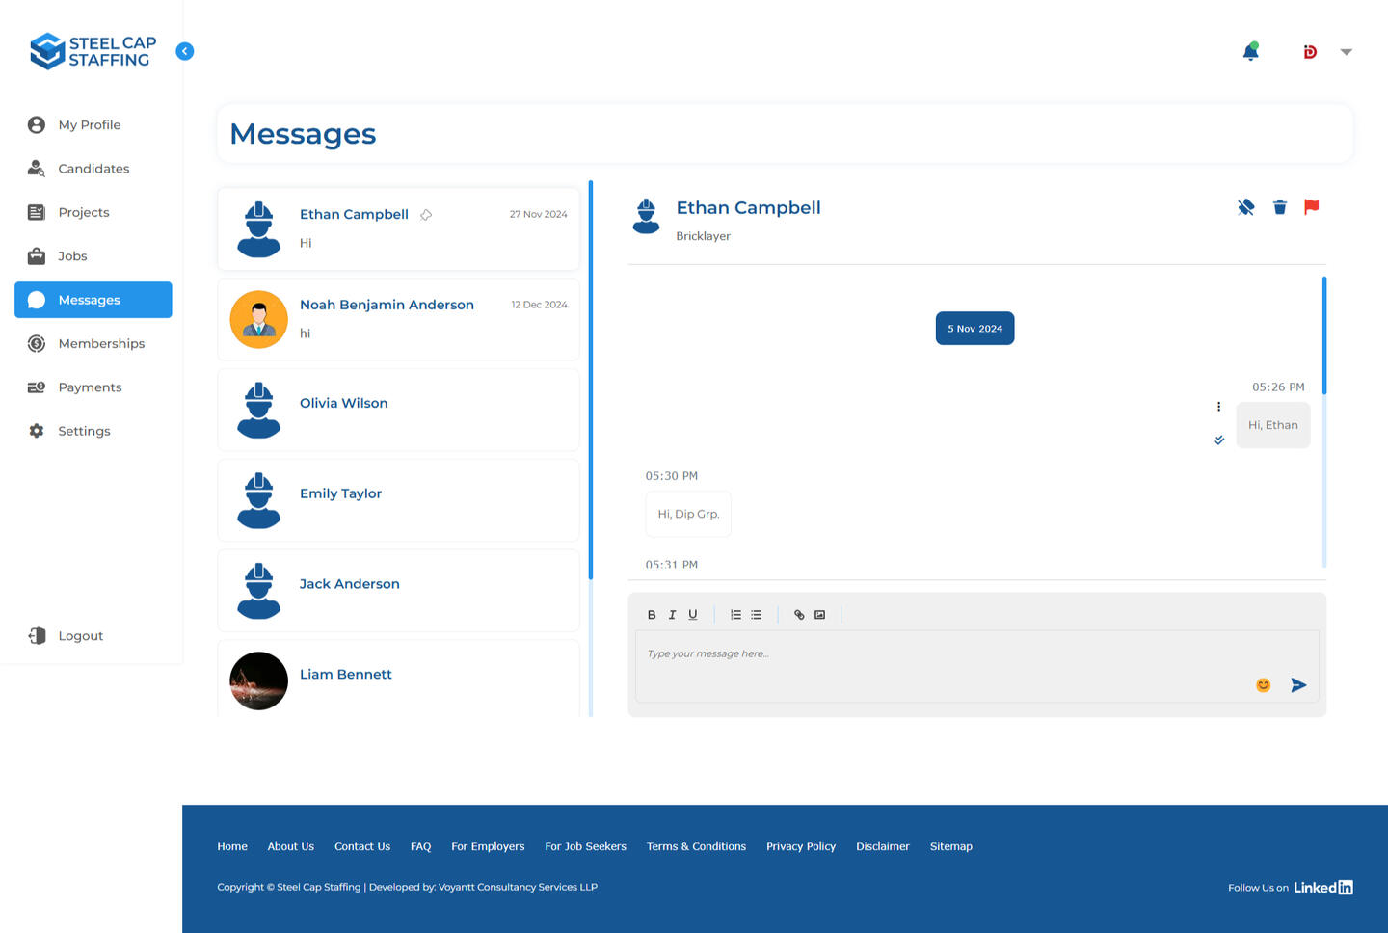Send the message with arrow icon
Viewport: 1388px width, 933px height.
[x=1298, y=685]
